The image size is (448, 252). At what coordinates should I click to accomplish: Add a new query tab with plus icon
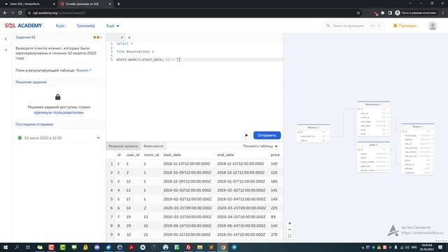pyautogui.click(x=129, y=37)
